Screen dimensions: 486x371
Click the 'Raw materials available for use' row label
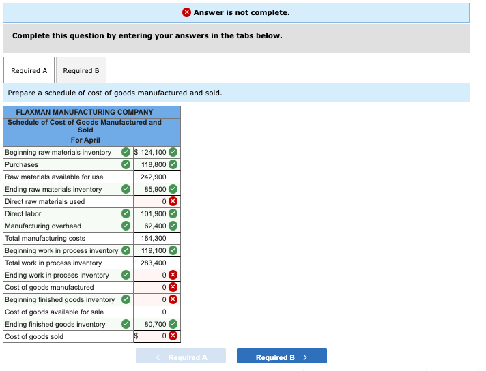(54, 177)
